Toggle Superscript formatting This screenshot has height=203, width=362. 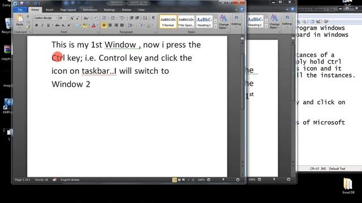69,25
